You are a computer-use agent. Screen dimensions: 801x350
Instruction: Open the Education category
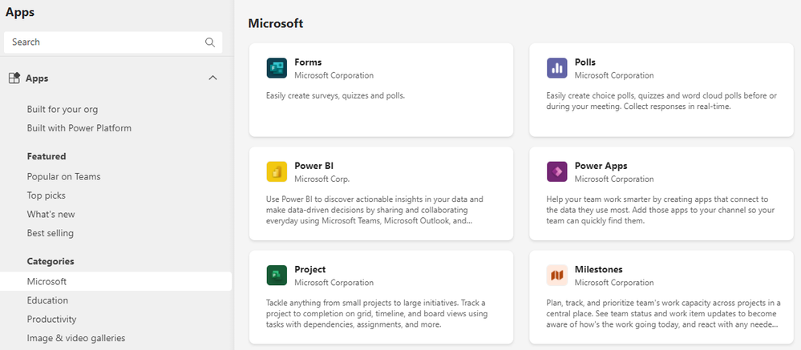[x=47, y=300]
